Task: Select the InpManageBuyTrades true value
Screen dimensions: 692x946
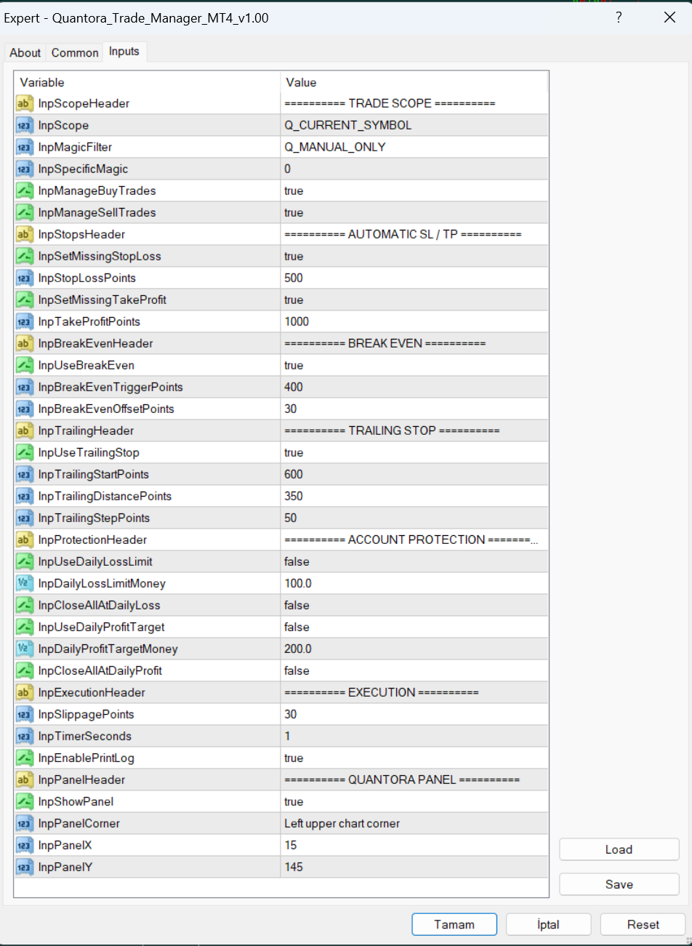Action: 294,191
